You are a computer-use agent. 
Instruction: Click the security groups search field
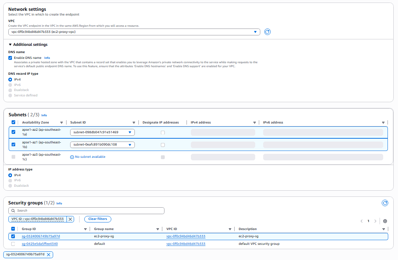(x=86, y=211)
